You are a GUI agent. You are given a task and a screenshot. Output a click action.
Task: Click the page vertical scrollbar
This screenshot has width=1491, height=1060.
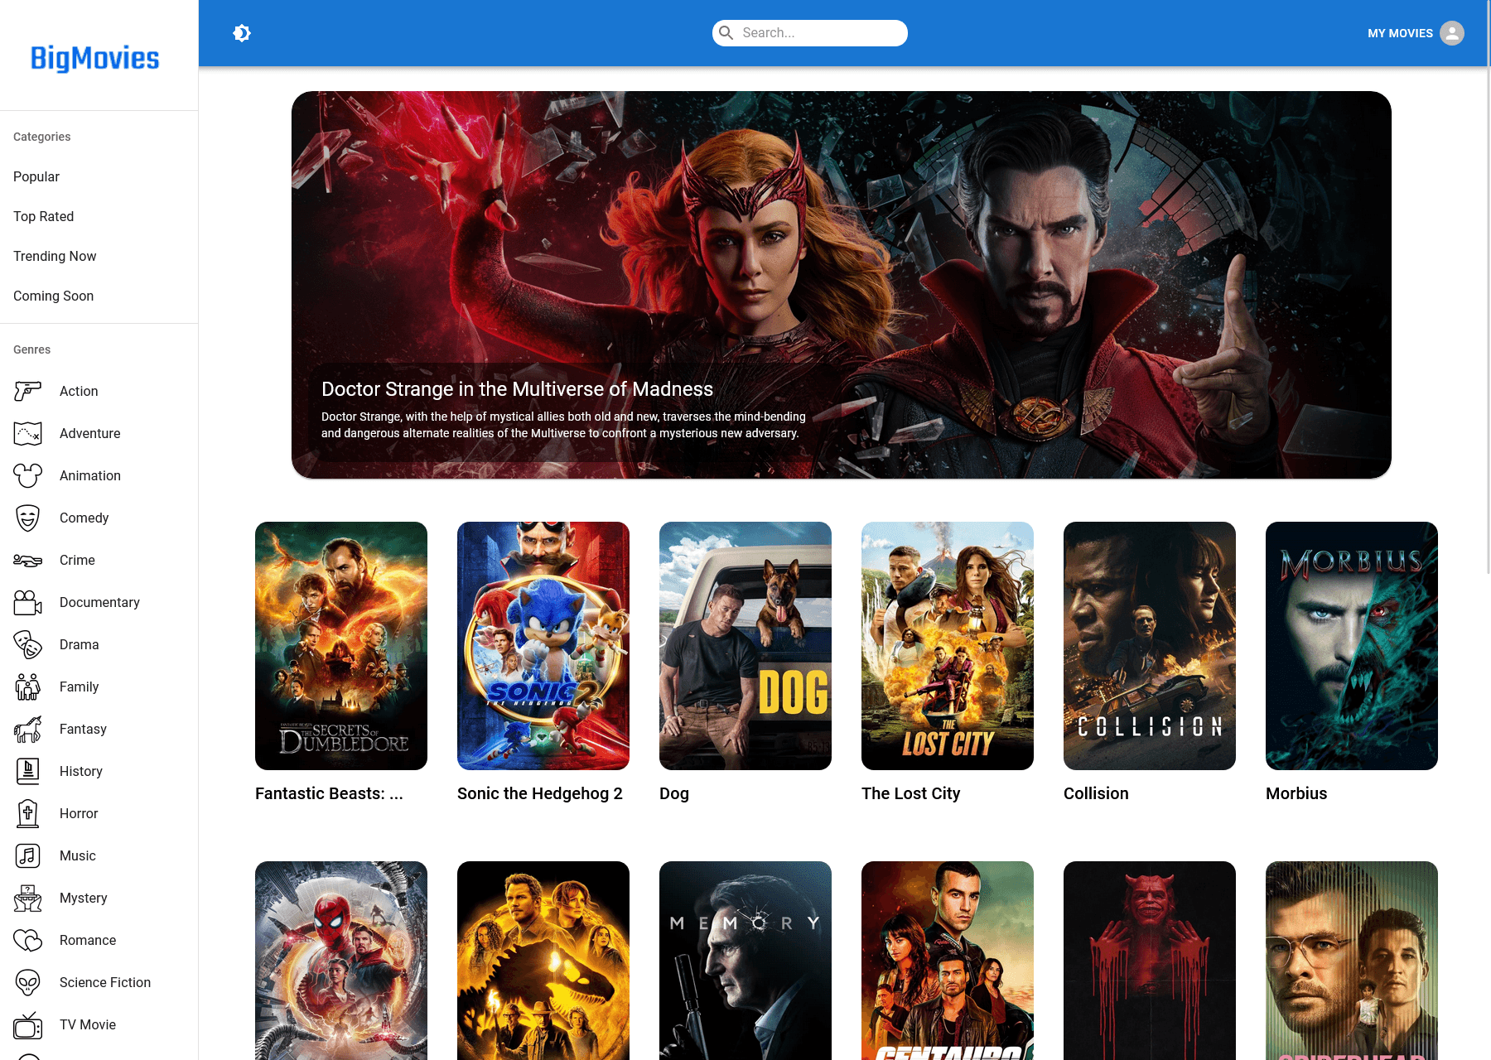tap(1488, 286)
